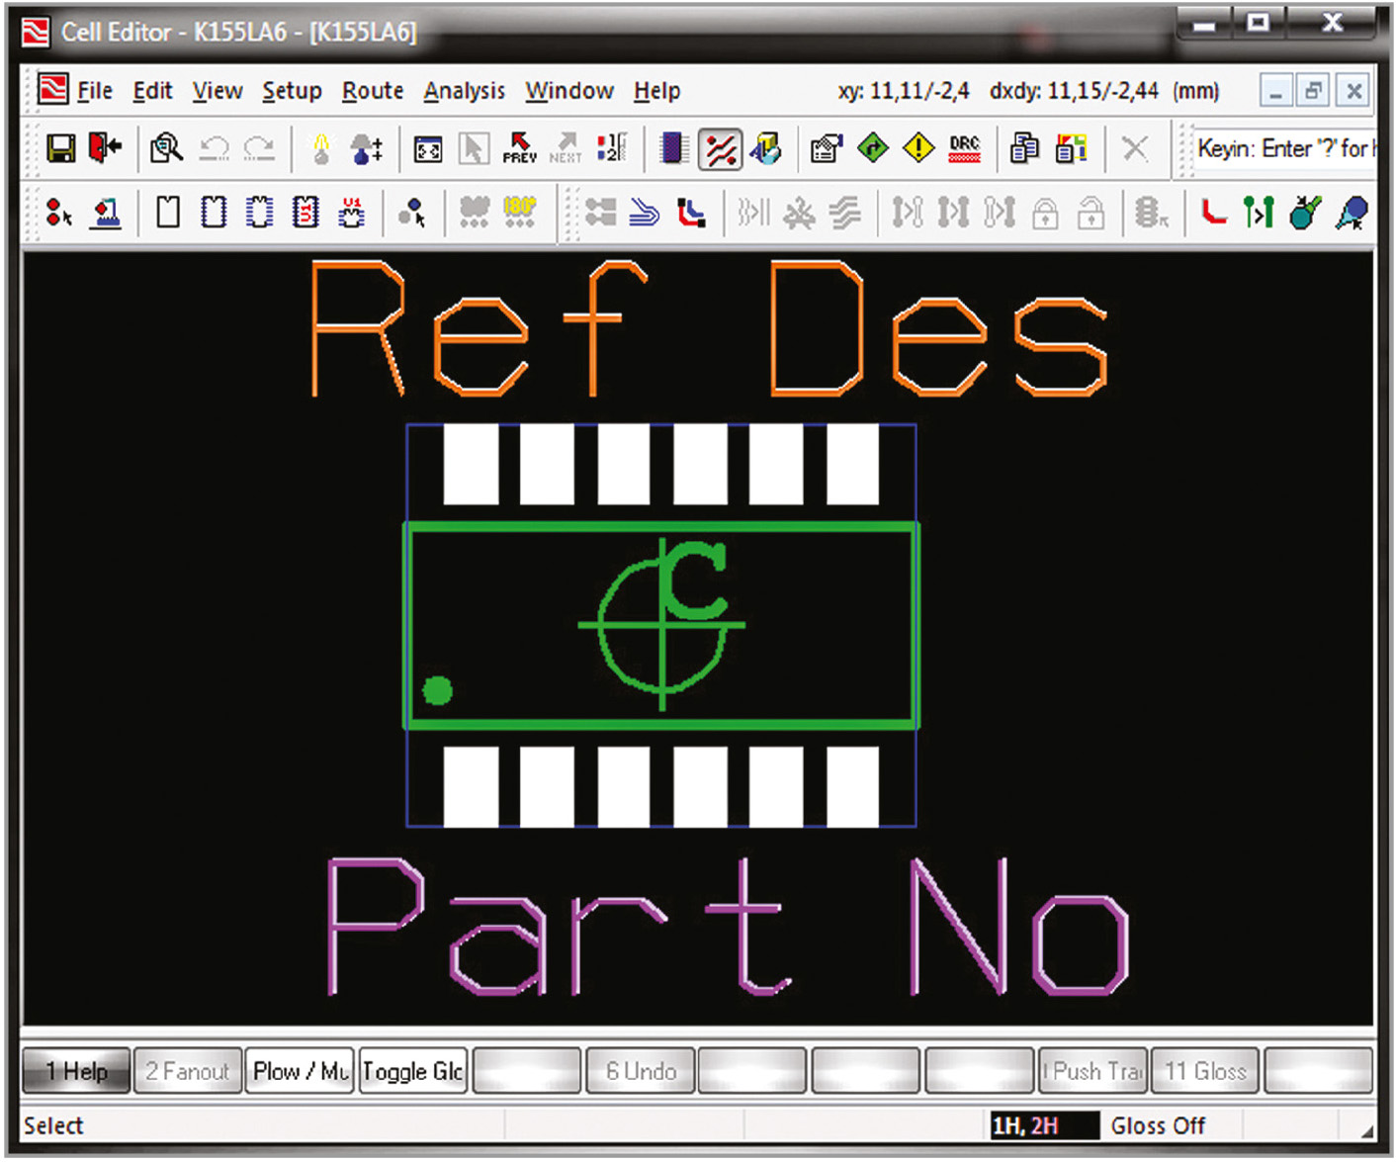Open the Route menu
1396x1162 pixels.
coord(372,91)
